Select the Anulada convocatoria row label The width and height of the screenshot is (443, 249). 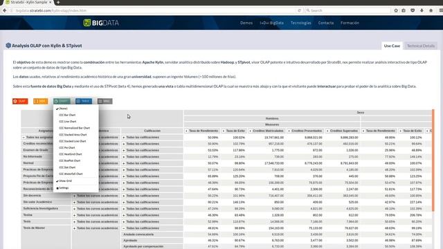click(x=138, y=234)
